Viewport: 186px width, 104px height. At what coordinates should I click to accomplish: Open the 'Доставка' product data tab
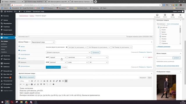(23, 51)
